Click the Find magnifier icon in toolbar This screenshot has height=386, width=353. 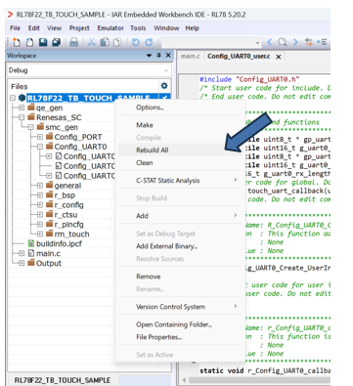283,42
